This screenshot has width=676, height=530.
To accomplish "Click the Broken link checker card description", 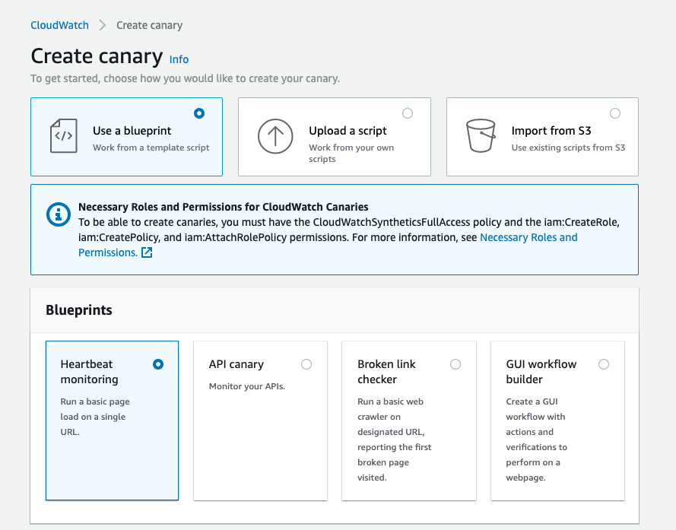I will pos(394,440).
